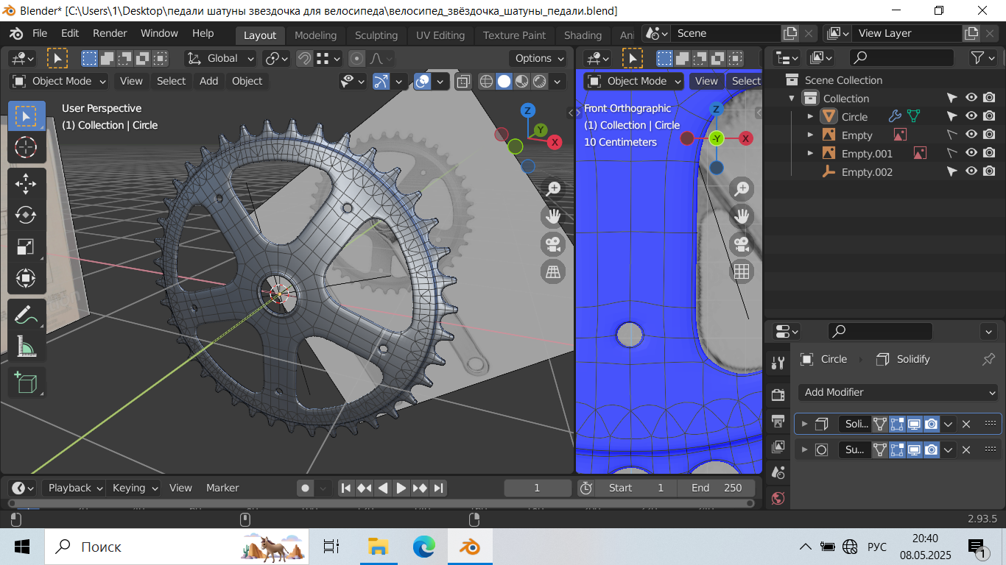Open the Add Modifier dropdown
Viewport: 1006px width, 565px height.
click(898, 392)
